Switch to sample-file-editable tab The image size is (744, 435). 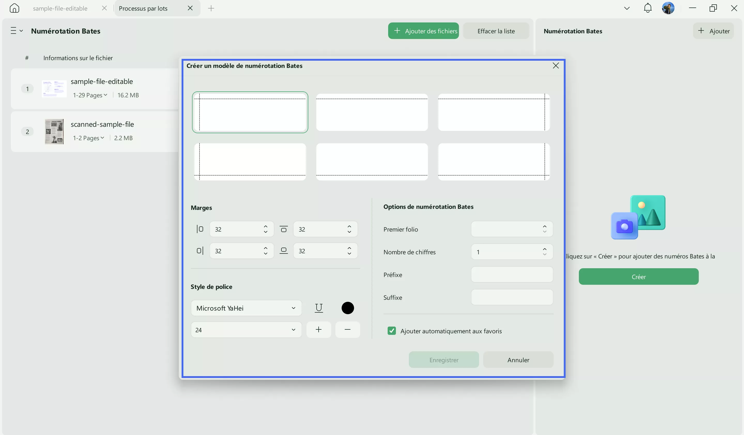point(60,8)
